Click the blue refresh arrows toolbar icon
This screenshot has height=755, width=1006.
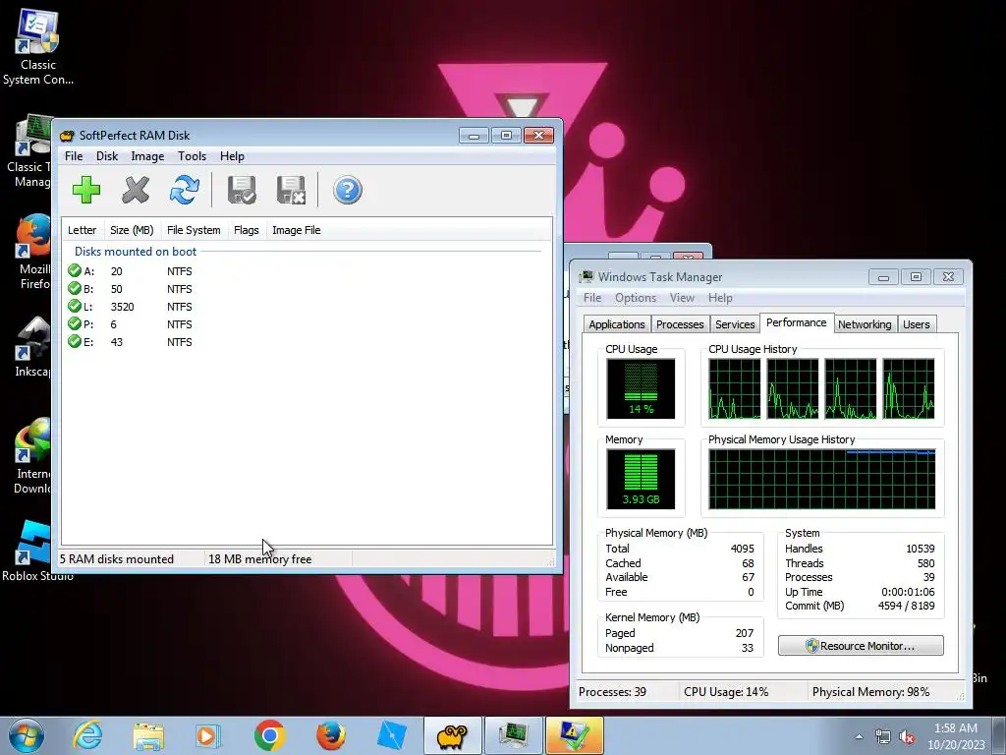coord(184,190)
